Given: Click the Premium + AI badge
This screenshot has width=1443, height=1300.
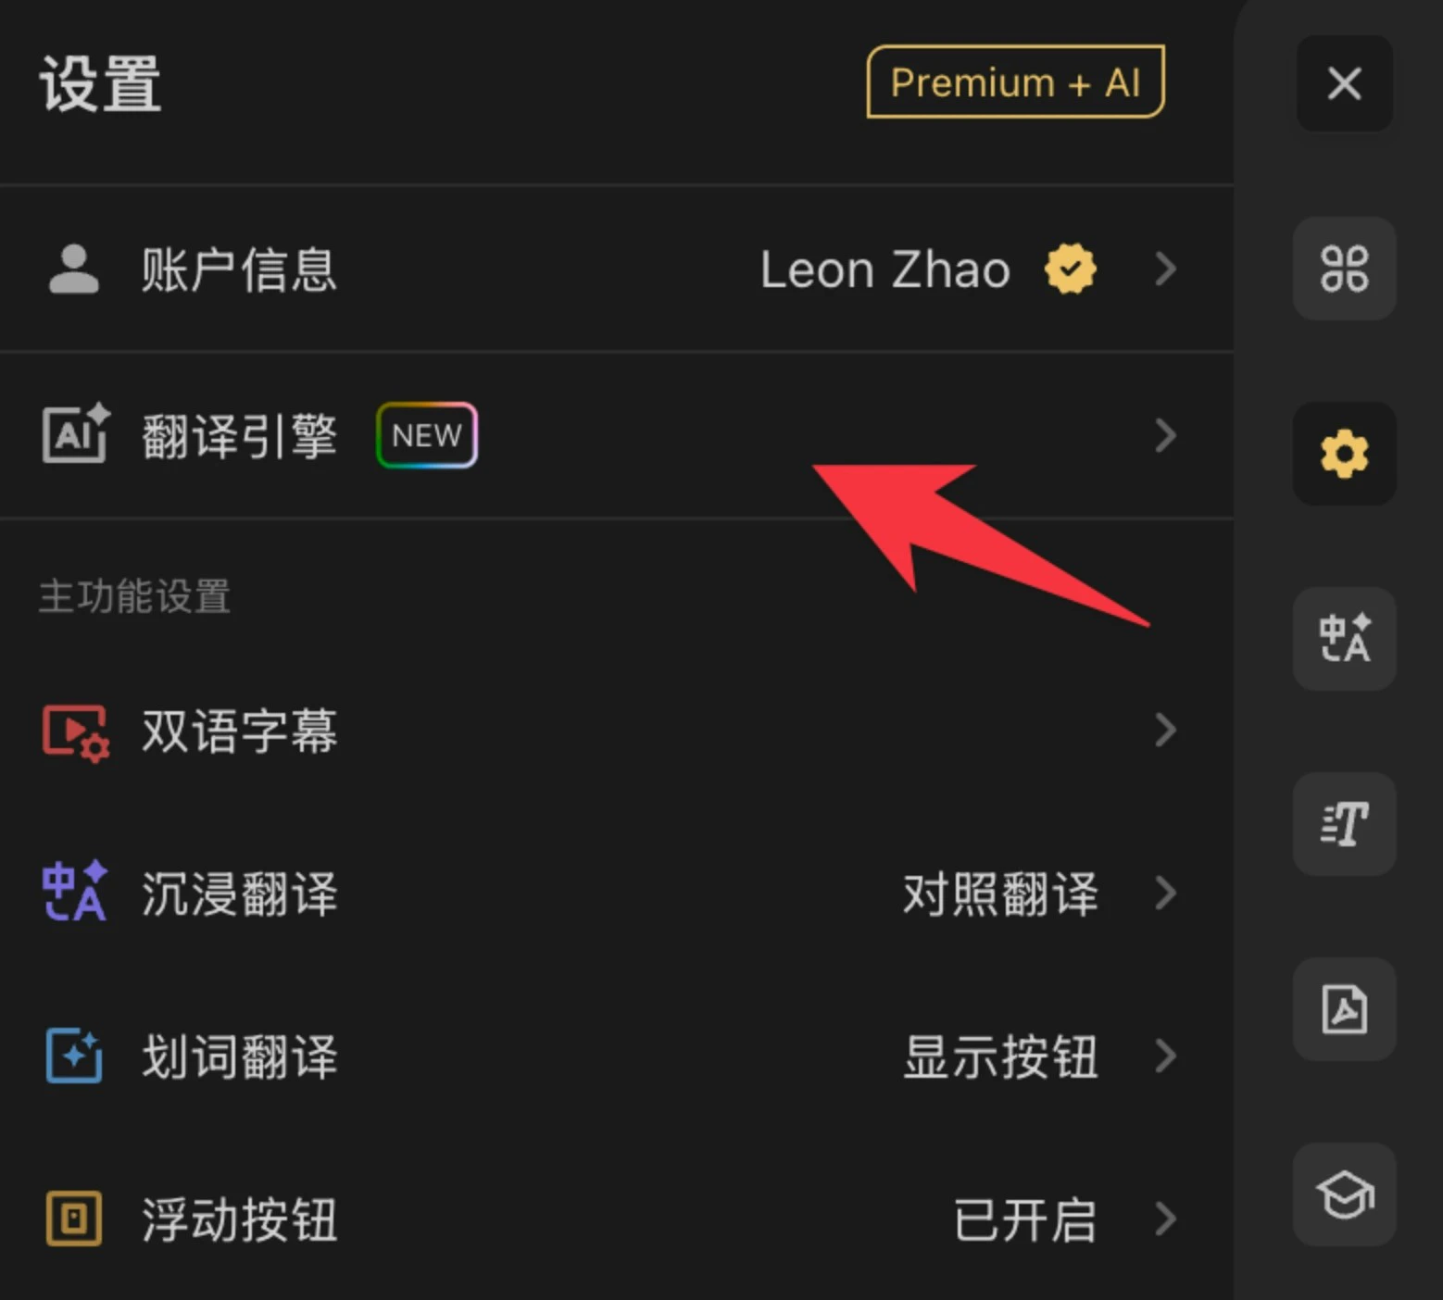Looking at the screenshot, I should [1014, 82].
